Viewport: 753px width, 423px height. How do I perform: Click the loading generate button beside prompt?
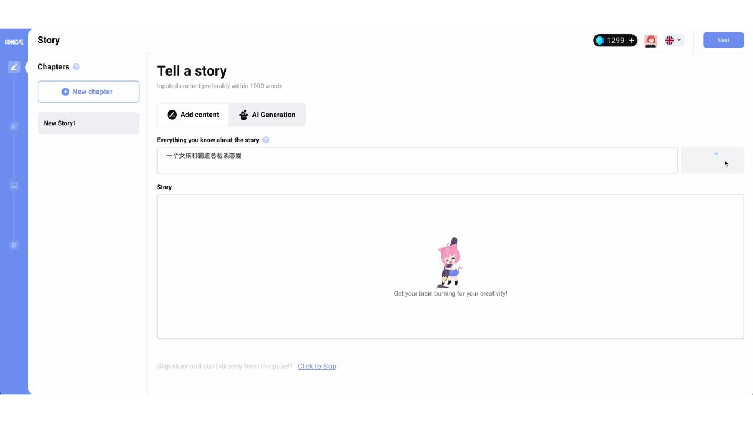pyautogui.click(x=712, y=160)
